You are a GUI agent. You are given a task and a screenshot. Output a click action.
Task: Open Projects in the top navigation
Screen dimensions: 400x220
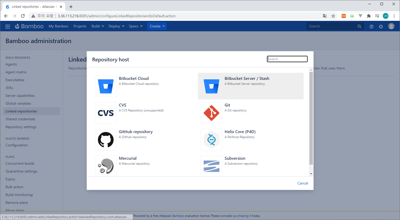coord(80,26)
